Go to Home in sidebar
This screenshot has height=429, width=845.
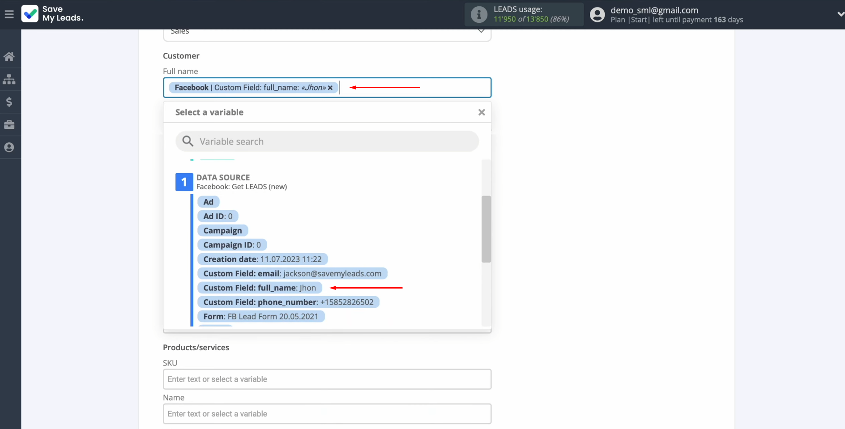tap(9, 56)
